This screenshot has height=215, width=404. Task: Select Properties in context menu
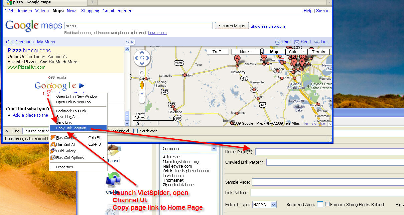tap(64, 167)
